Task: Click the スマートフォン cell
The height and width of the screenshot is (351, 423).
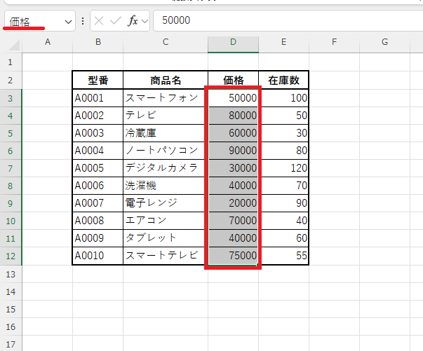Action: click(x=166, y=98)
